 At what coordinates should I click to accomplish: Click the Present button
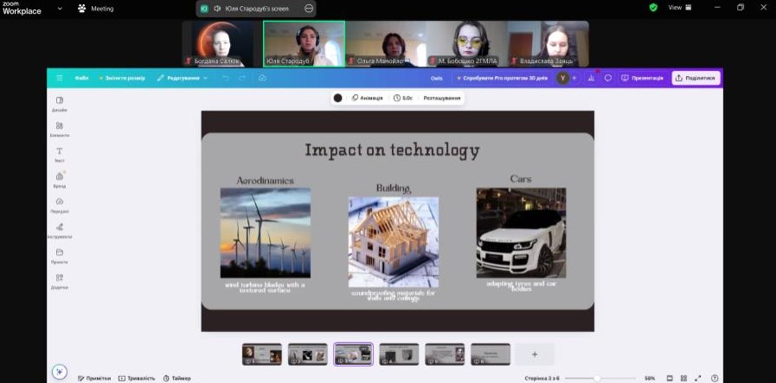coord(643,78)
